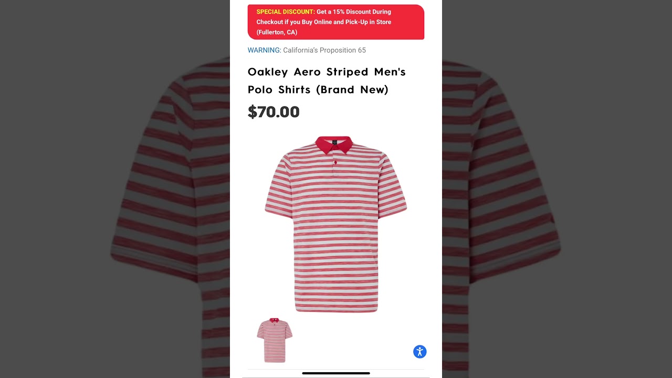
Task: Click the blue WARNING link
Action: (x=264, y=50)
